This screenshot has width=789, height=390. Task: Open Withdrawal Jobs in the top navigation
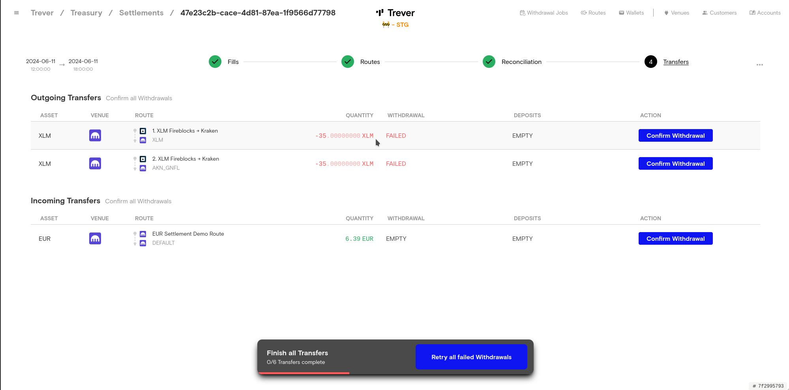[x=543, y=13]
